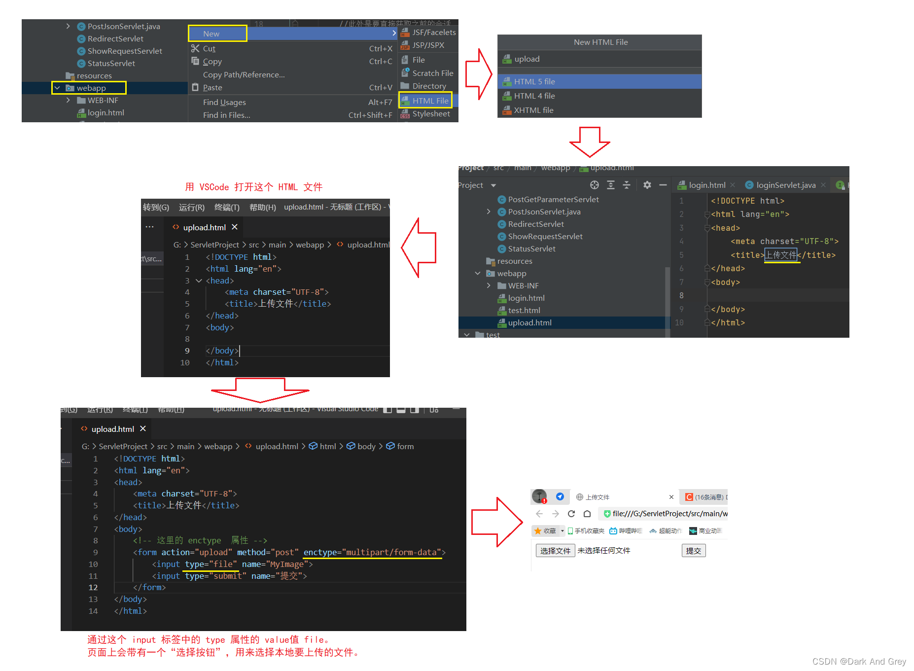Click the browser forward arrow
The width and height of the screenshot is (914, 671).
click(x=556, y=514)
